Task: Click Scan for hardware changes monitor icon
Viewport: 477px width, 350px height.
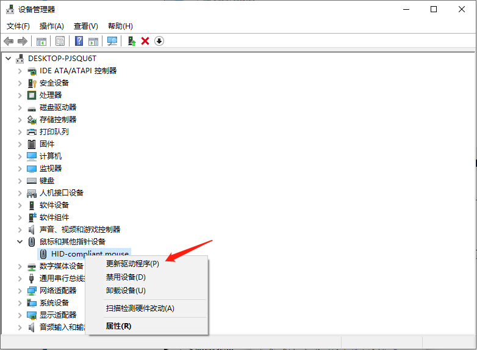Action: 112,41
